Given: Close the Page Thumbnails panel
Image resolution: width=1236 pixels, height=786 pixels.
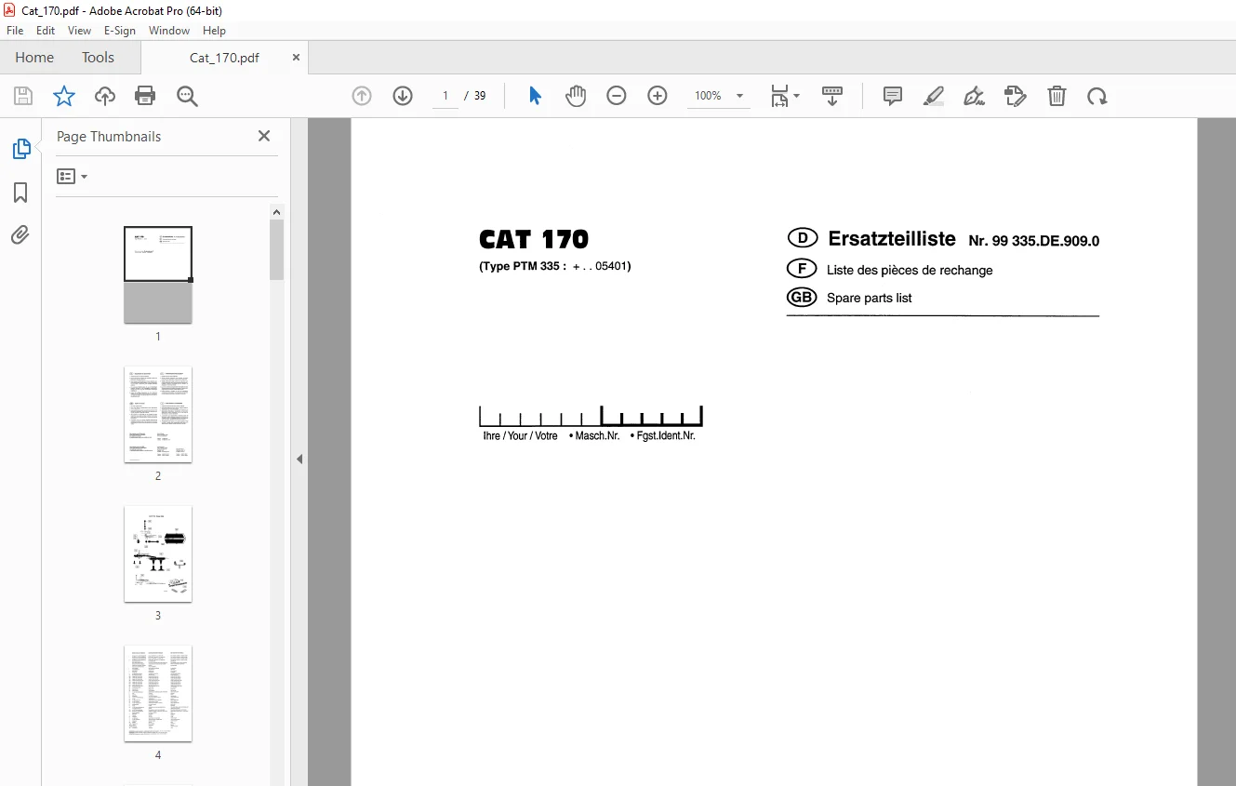Looking at the screenshot, I should [264, 136].
